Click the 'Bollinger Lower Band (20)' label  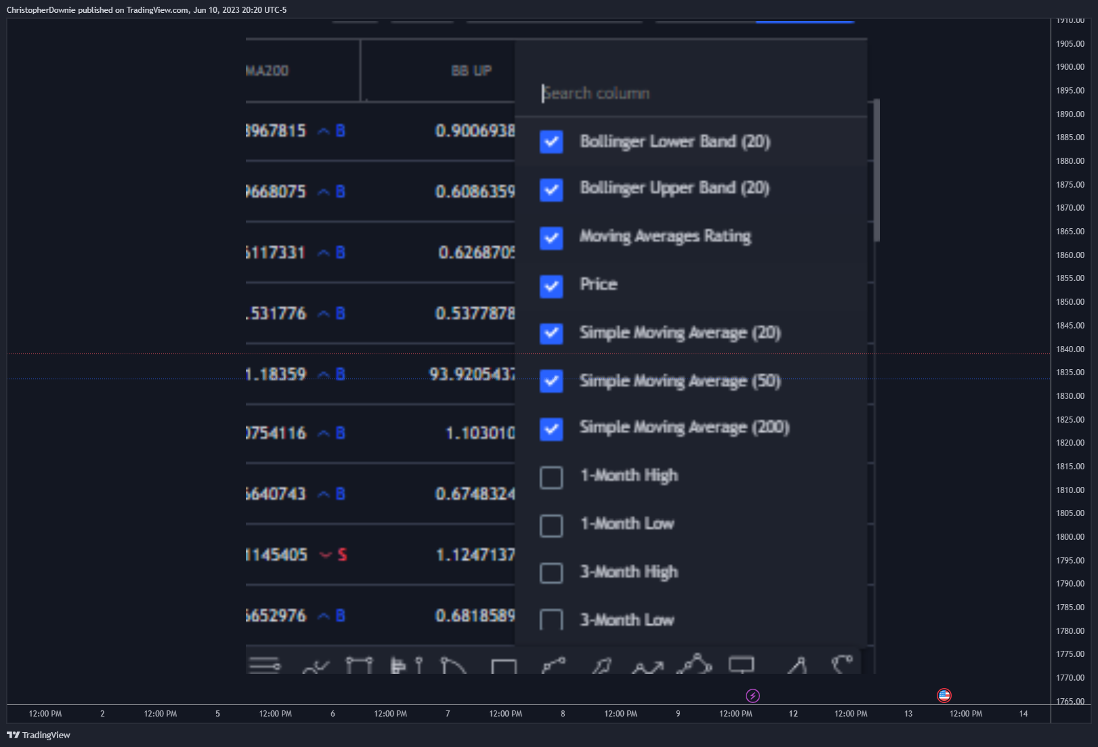(x=675, y=142)
